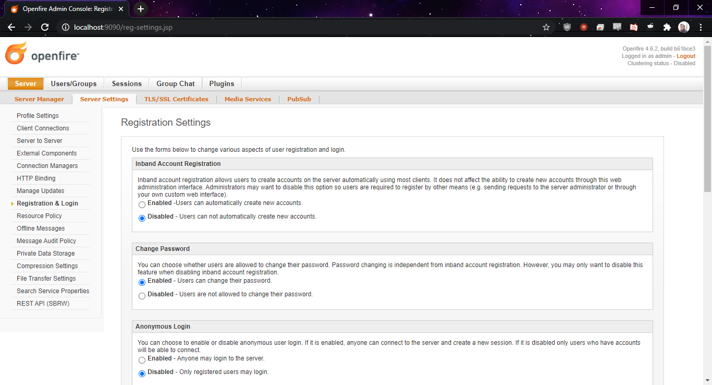Go to the Group Chat tab

[176, 83]
